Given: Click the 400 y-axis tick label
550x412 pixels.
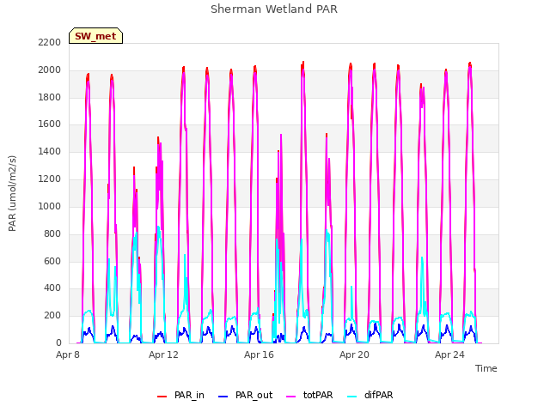Looking at the screenshot, I should pos(52,288).
